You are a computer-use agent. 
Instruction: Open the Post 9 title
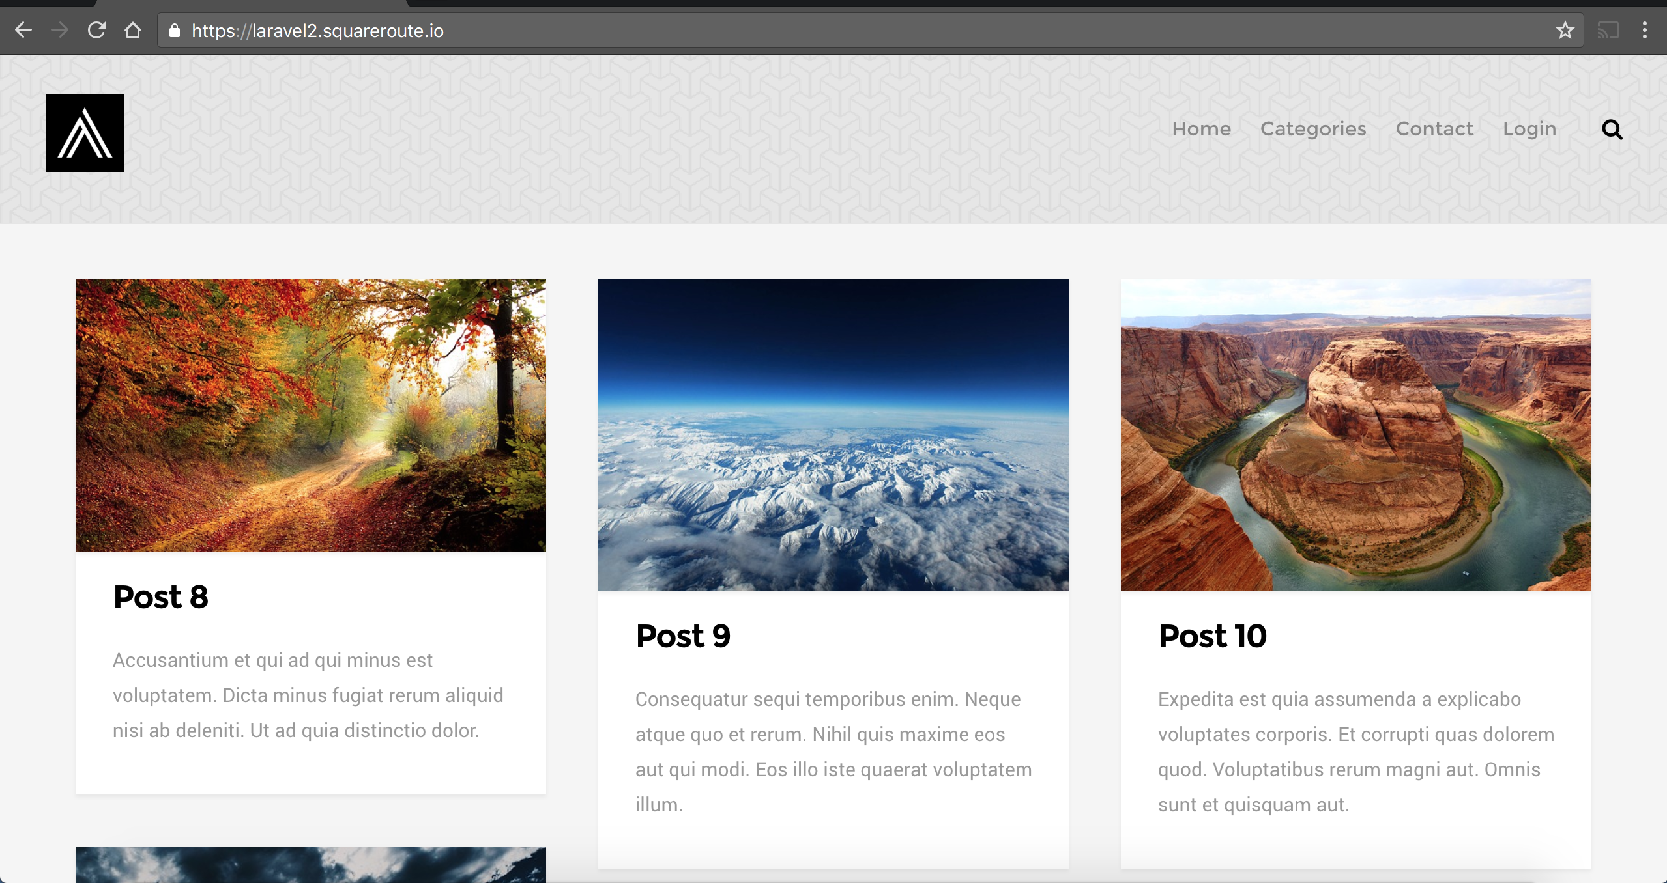(x=683, y=636)
